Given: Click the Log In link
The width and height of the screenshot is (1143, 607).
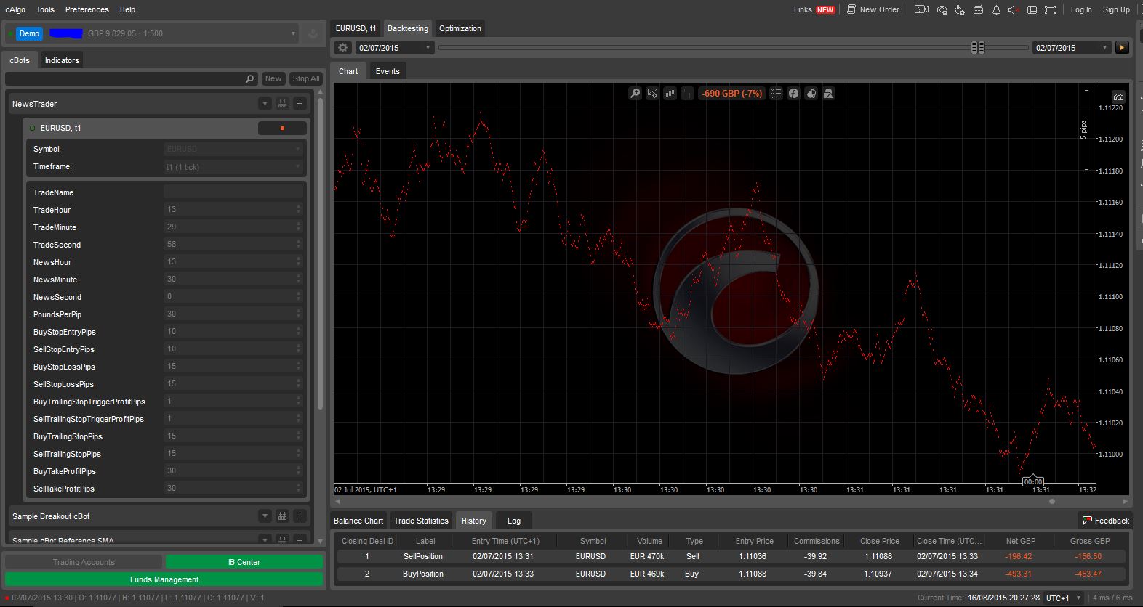Looking at the screenshot, I should pos(1081,9).
